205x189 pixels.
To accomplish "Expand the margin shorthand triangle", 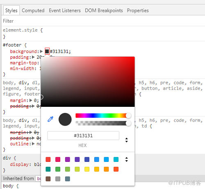I will click(x=31, y=100).
